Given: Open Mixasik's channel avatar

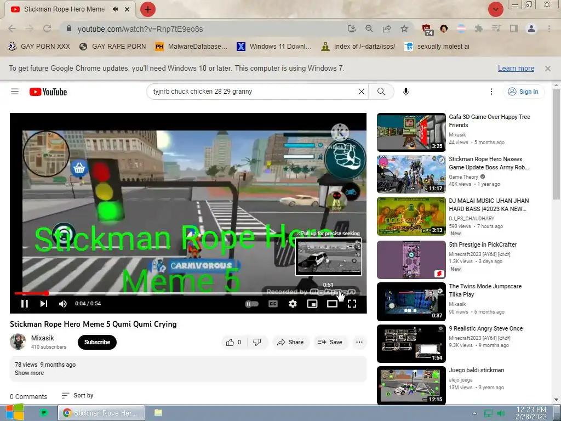Looking at the screenshot, I should (x=18, y=342).
